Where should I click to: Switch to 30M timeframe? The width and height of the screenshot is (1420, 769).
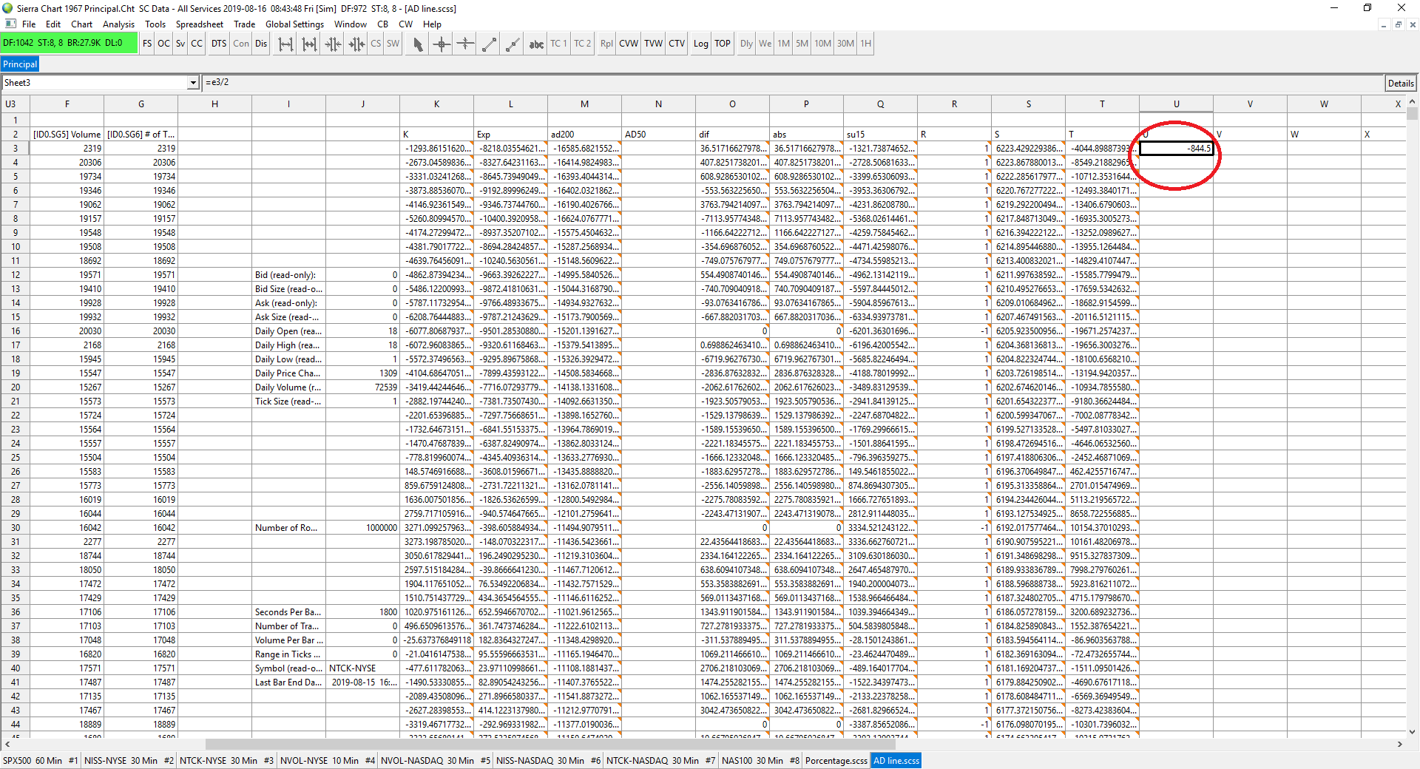point(846,44)
